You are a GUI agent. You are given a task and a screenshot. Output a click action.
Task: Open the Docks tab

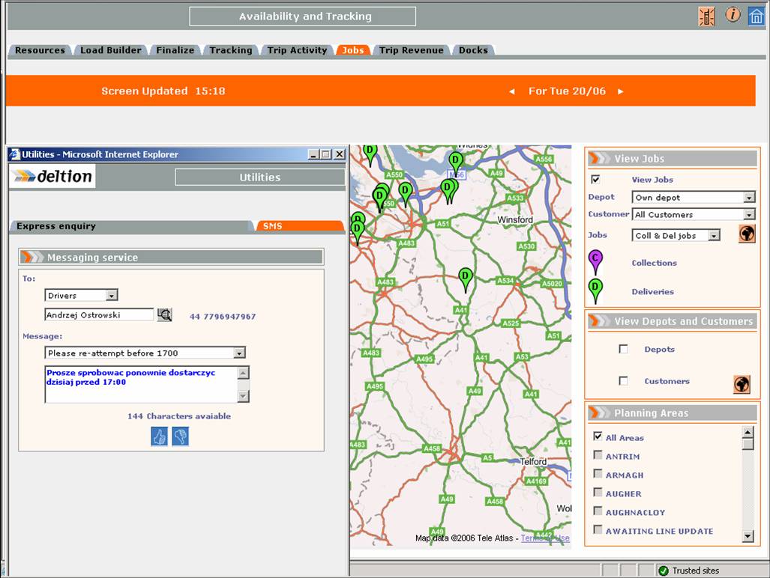[473, 50]
